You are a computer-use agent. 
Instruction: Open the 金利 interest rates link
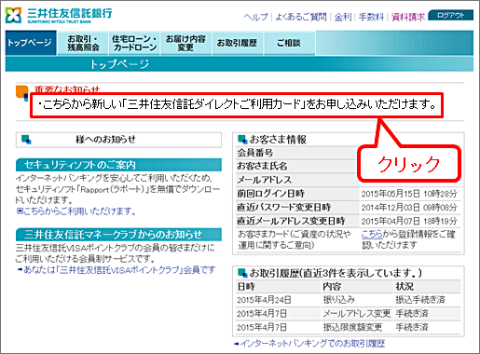tap(343, 17)
